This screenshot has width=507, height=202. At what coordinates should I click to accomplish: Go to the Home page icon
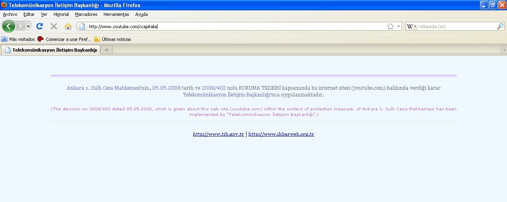click(x=68, y=26)
